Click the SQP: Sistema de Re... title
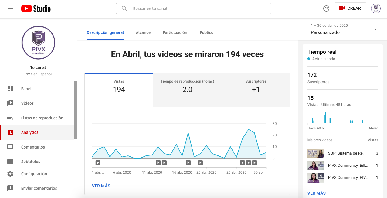 click(x=347, y=153)
